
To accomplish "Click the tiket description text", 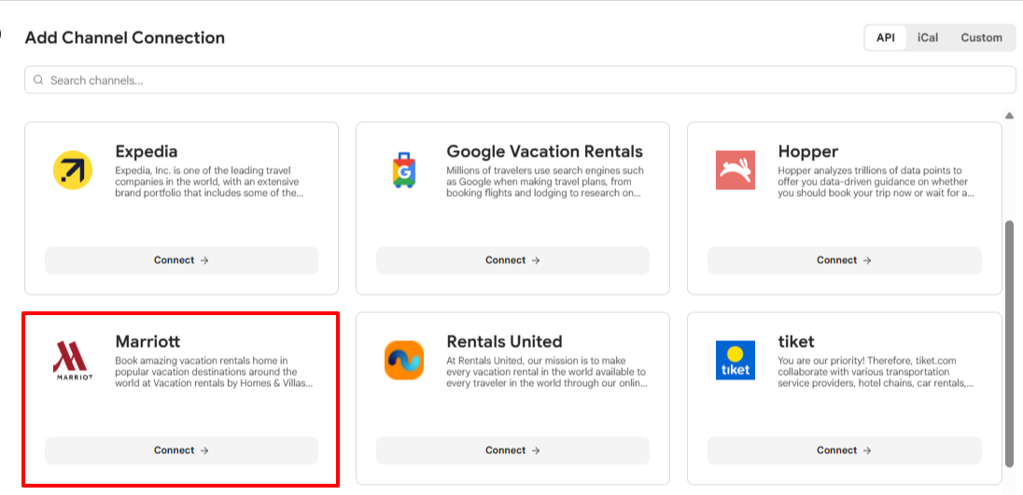I will point(876,372).
